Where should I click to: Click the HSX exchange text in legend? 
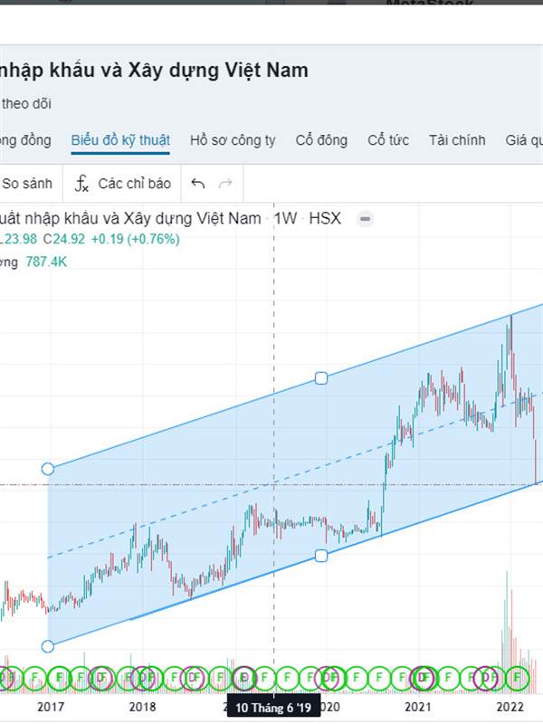(x=325, y=218)
